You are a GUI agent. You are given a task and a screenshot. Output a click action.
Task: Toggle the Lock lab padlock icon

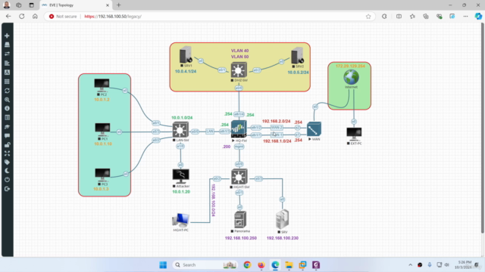tap(7, 144)
